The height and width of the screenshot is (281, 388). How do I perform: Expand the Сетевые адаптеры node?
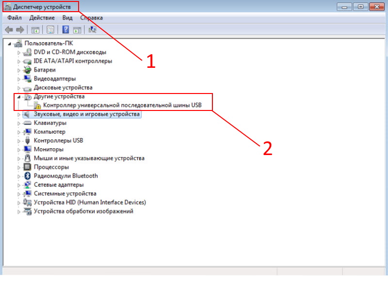[x=19, y=185]
